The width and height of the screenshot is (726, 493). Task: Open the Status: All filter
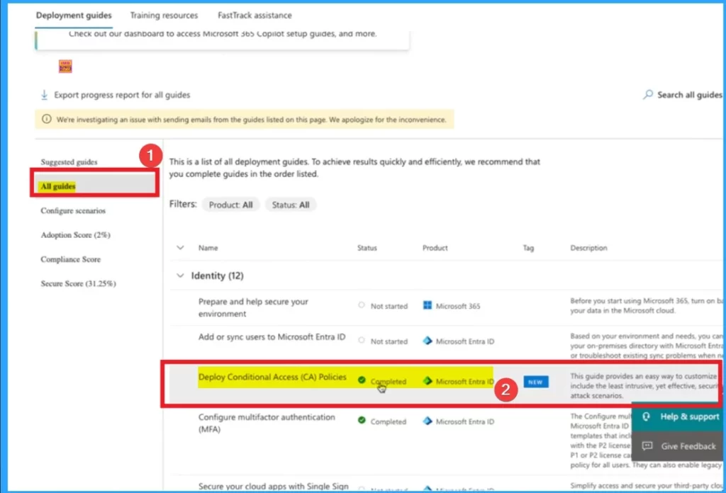(290, 205)
